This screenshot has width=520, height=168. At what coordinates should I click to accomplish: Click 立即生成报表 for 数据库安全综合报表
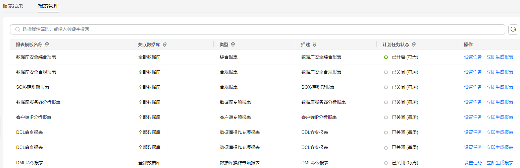[500, 57]
